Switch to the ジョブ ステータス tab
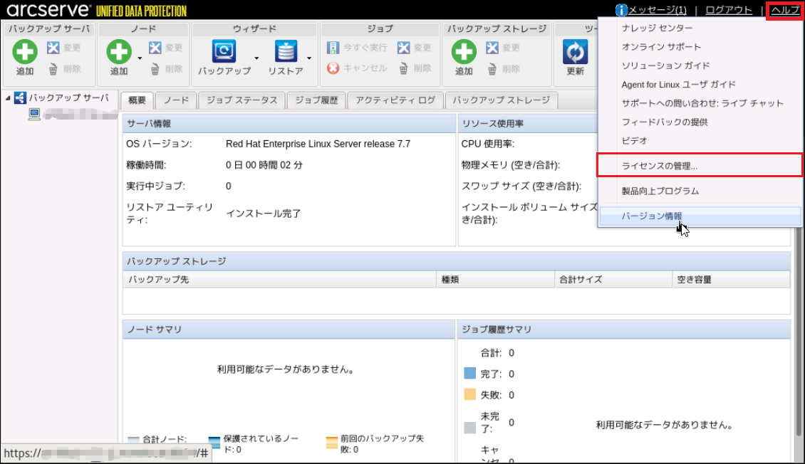This screenshot has height=464, width=805. 241,100
